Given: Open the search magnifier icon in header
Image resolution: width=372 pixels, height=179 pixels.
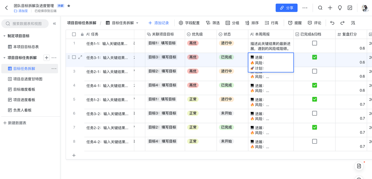Looking at the screenshot, I should tap(320, 8).
